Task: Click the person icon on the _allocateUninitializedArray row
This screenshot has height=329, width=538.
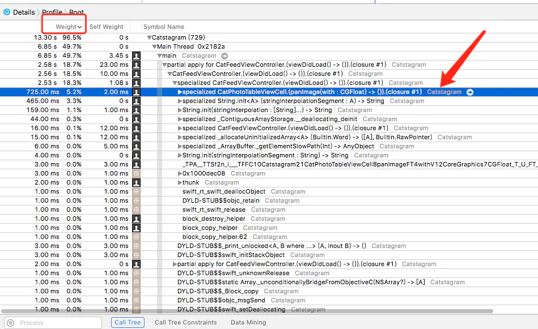Action: pos(137,138)
